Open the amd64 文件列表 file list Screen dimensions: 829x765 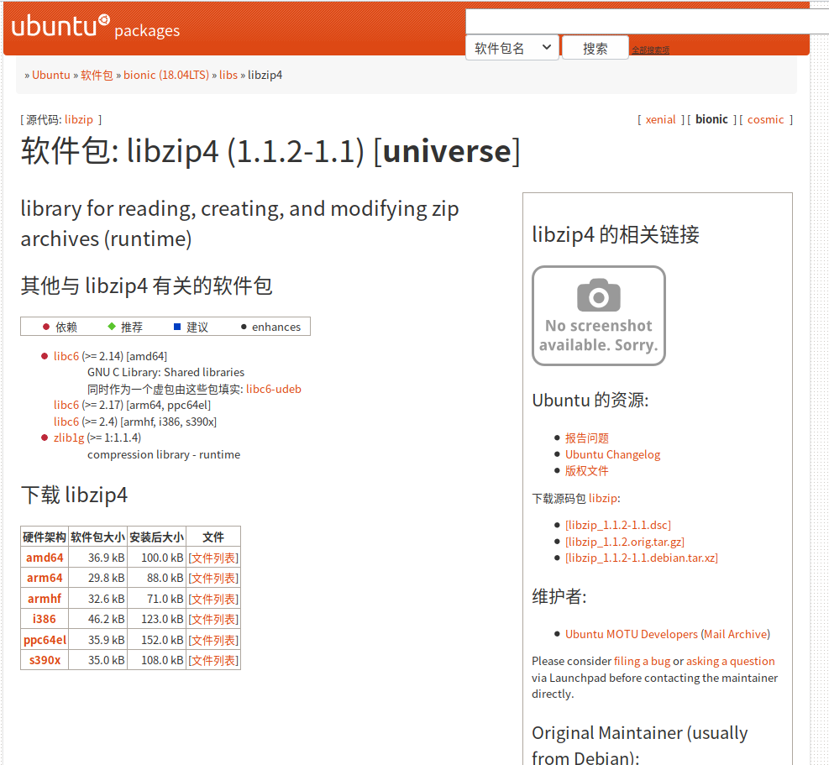[213, 557]
